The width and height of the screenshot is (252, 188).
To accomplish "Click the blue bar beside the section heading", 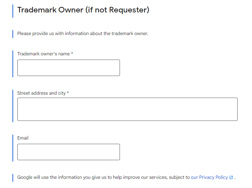I will click(x=13, y=11).
